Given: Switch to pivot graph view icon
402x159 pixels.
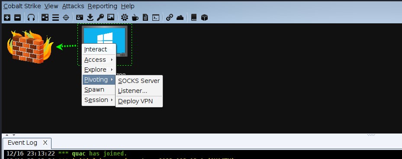Looking at the screenshot, I should pyautogui.click(x=45, y=17).
